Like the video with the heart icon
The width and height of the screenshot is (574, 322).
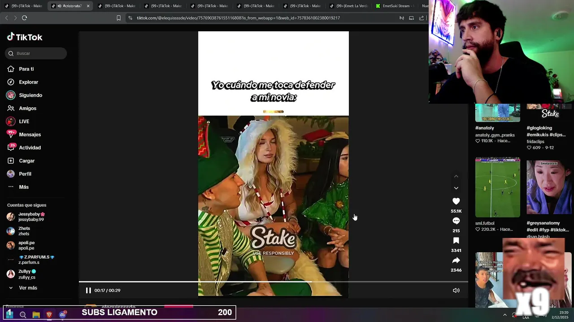456,201
